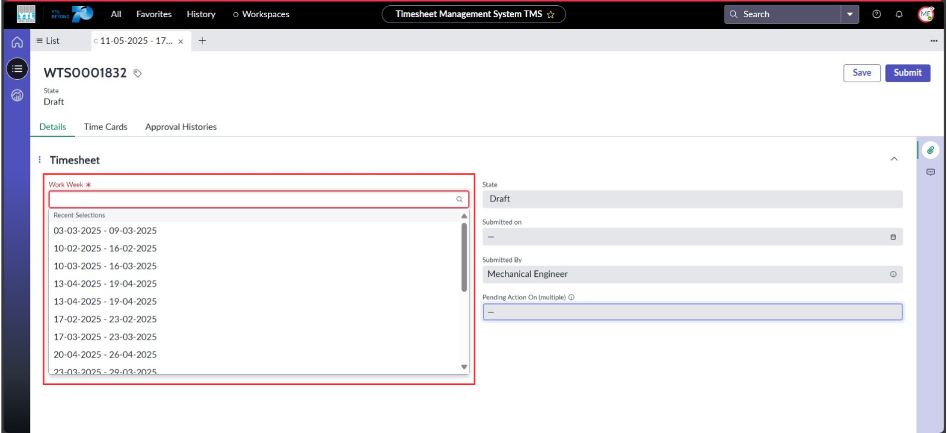Click the Save button
This screenshot has height=433, width=947.
[862, 73]
